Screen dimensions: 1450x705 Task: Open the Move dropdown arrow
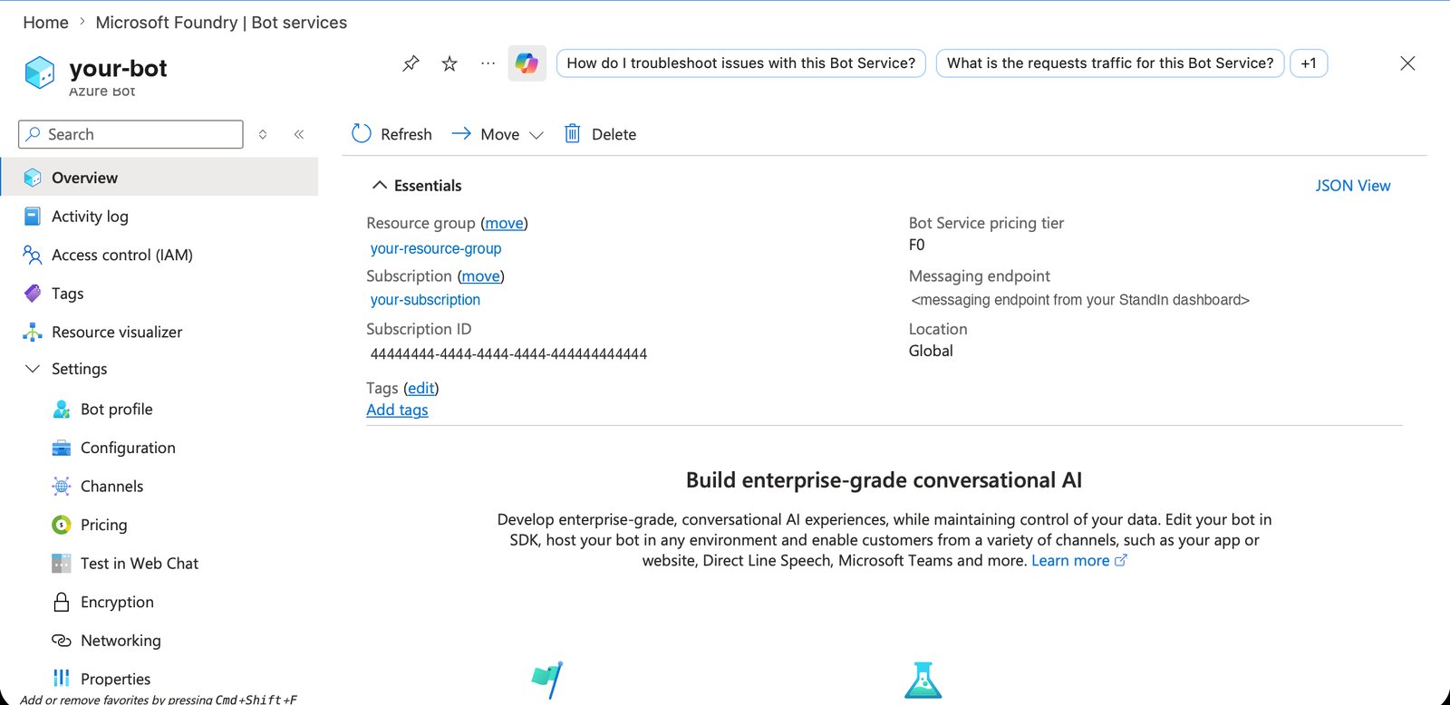[x=536, y=135]
